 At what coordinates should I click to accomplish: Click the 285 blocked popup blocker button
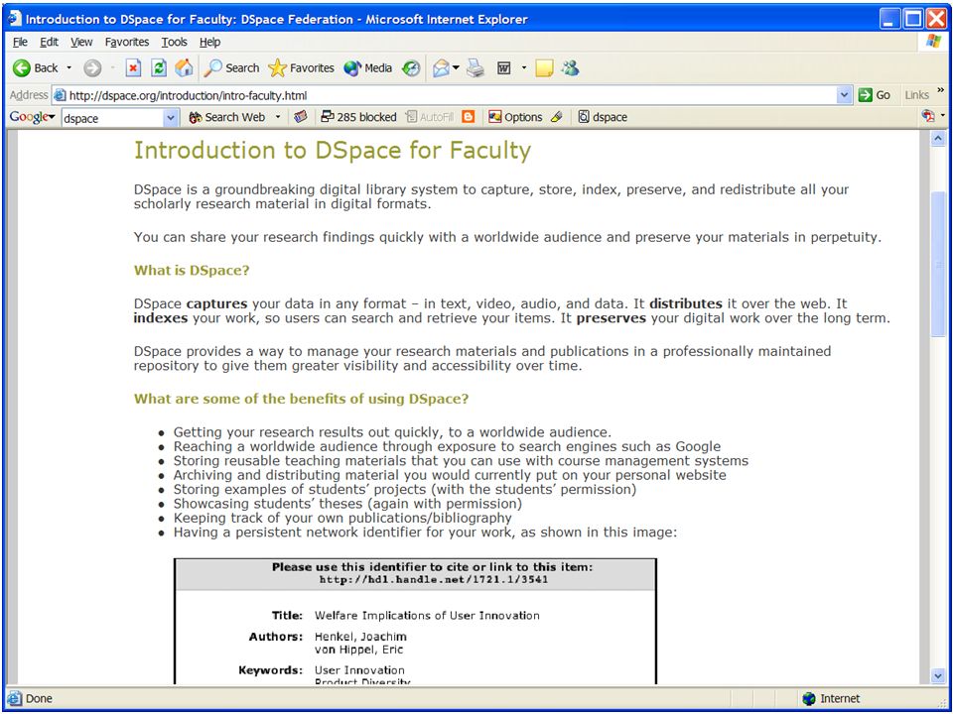[x=358, y=117]
